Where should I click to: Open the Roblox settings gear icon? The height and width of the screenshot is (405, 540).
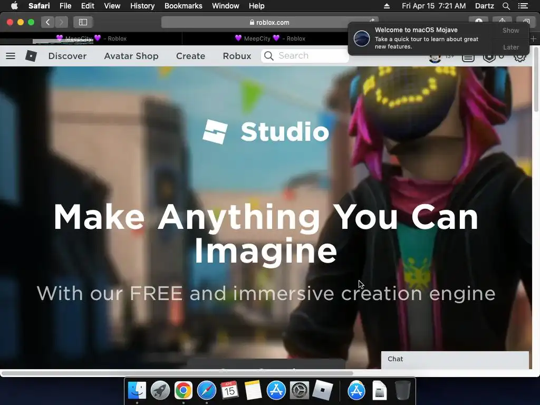[x=519, y=57]
